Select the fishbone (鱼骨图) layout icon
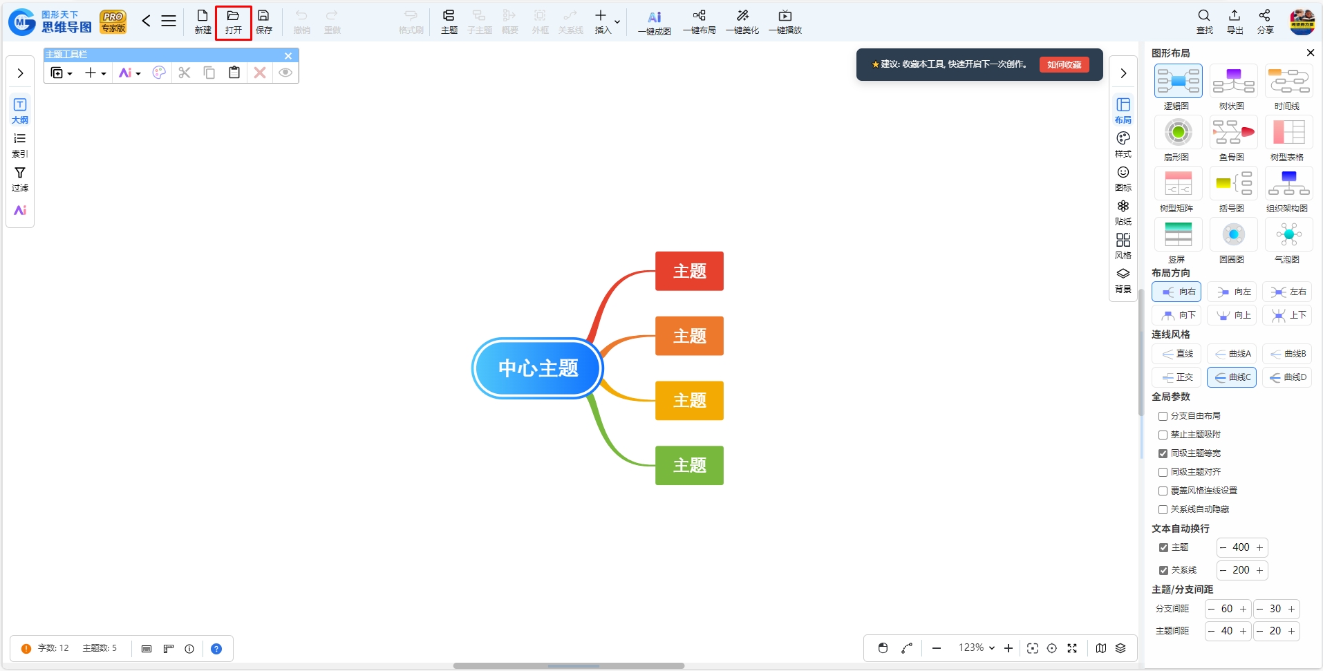The image size is (1323, 671). [1233, 132]
